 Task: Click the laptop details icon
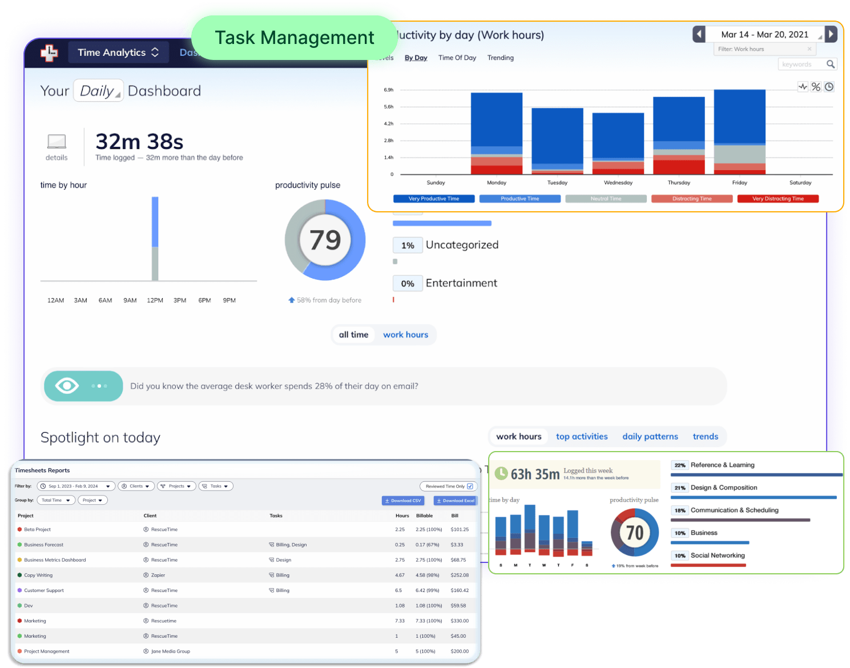coord(57,141)
